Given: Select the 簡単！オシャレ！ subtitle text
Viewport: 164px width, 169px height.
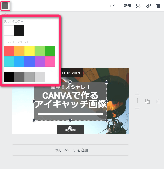Looking at the screenshot, I should pos(70,87).
